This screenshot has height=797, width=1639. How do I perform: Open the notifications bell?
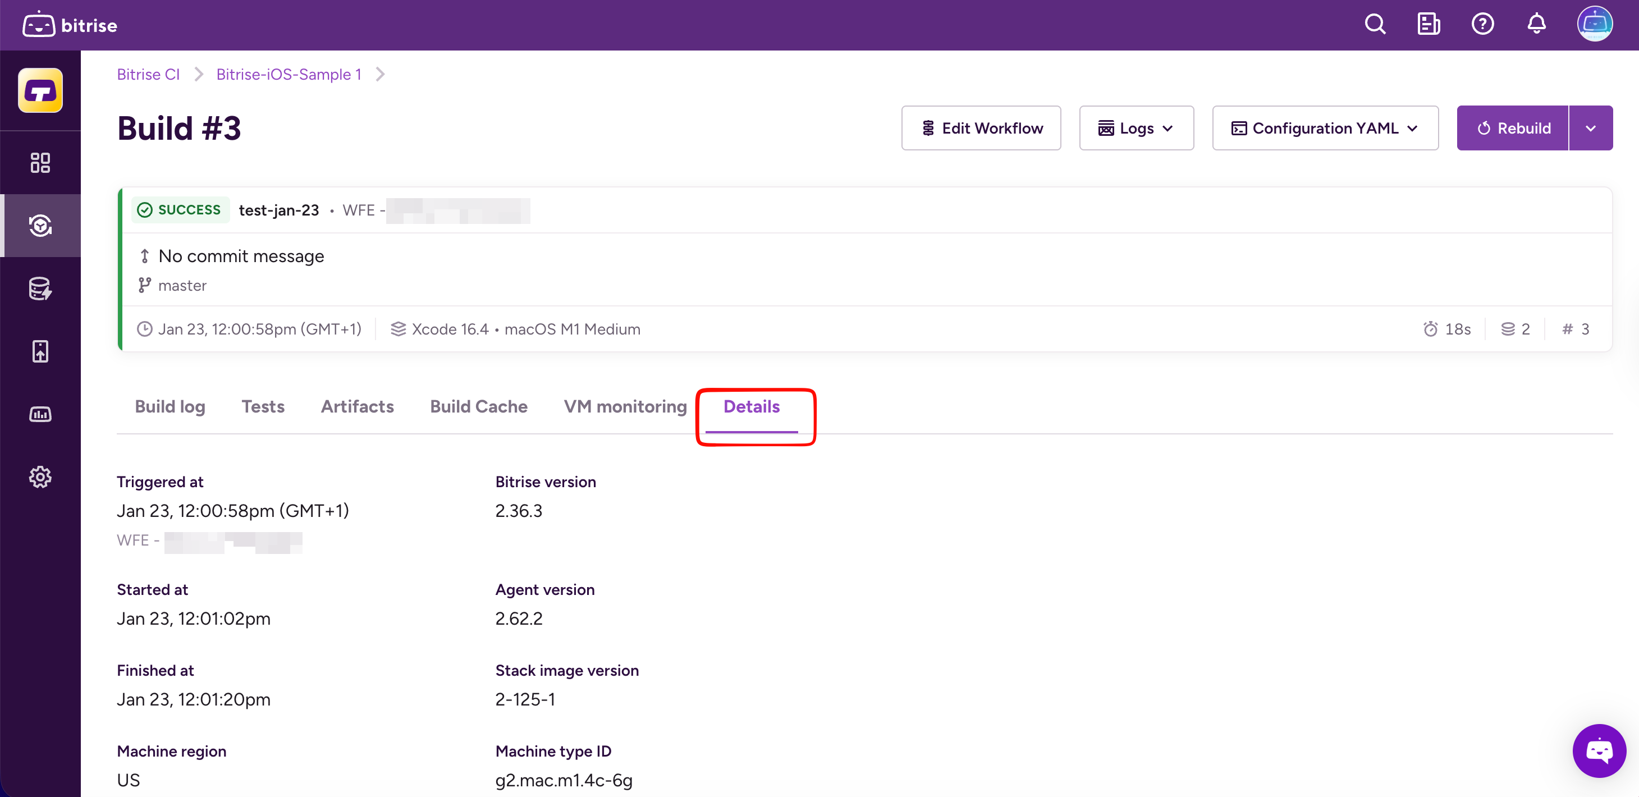(1536, 25)
